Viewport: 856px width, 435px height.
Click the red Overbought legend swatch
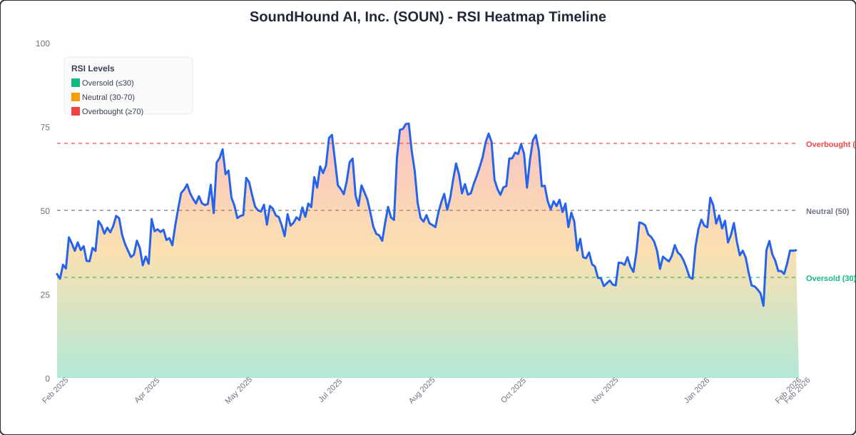pyautogui.click(x=74, y=111)
